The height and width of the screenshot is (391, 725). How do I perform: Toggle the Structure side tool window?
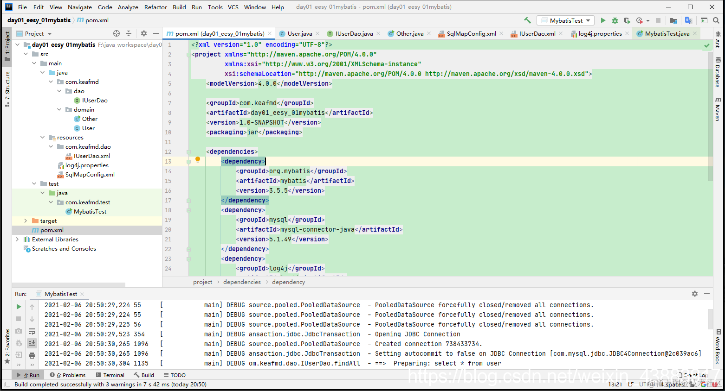[7, 88]
